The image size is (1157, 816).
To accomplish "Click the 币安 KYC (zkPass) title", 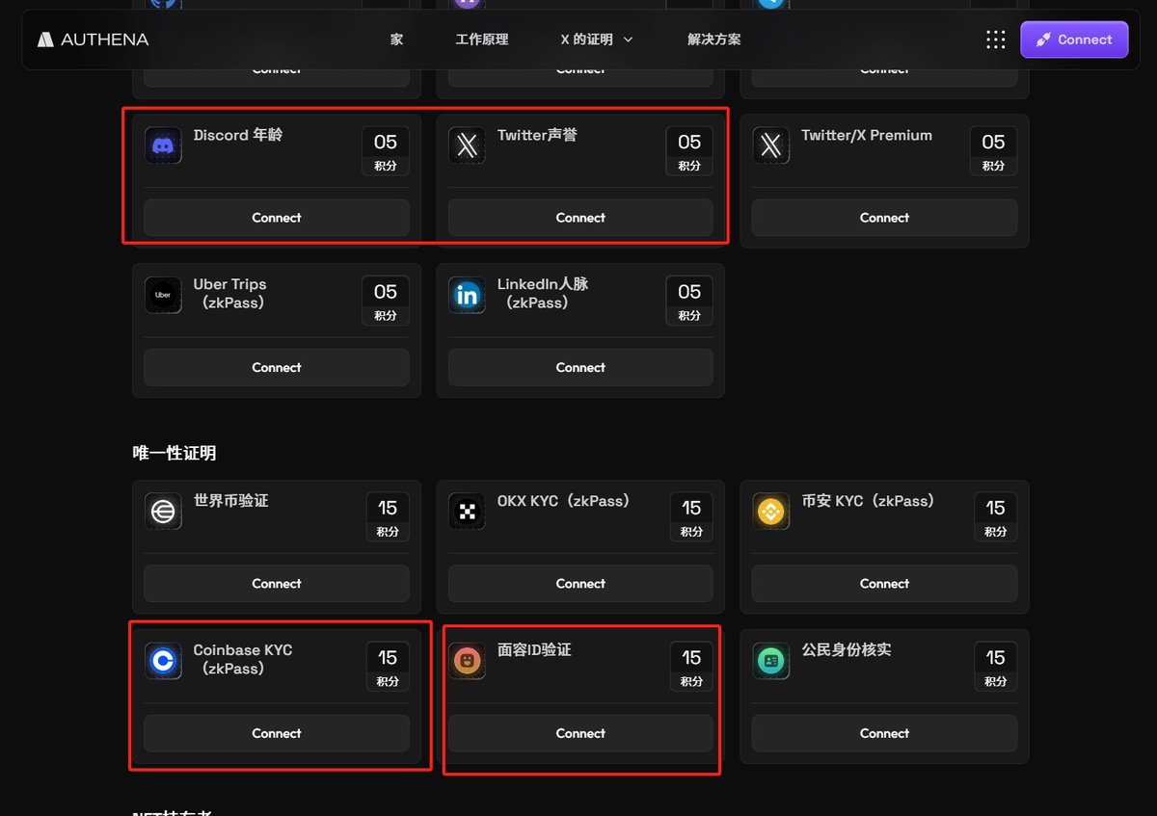I will click(868, 501).
